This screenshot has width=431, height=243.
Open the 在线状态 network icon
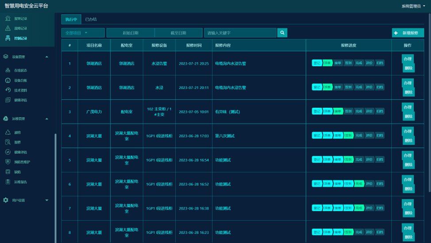(8, 70)
